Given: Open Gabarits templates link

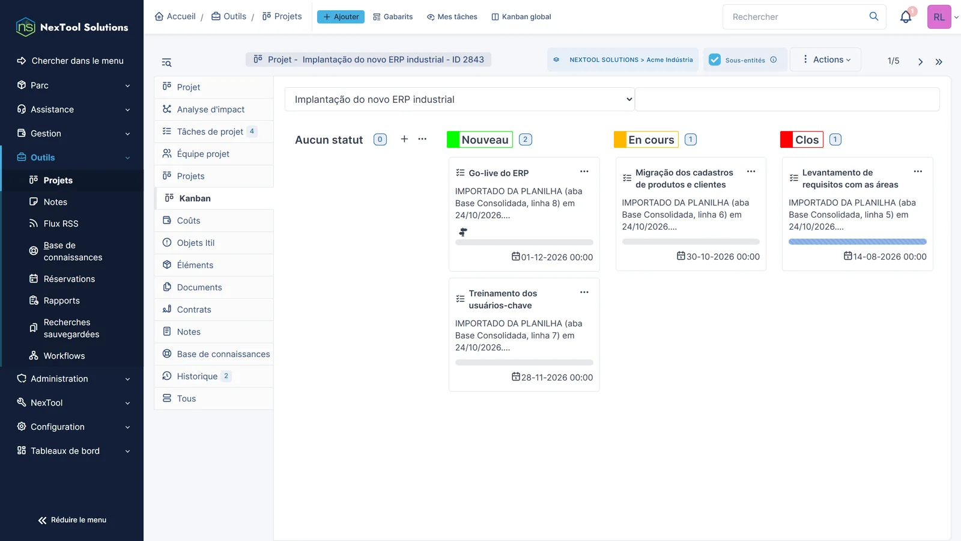Looking at the screenshot, I should [393, 17].
